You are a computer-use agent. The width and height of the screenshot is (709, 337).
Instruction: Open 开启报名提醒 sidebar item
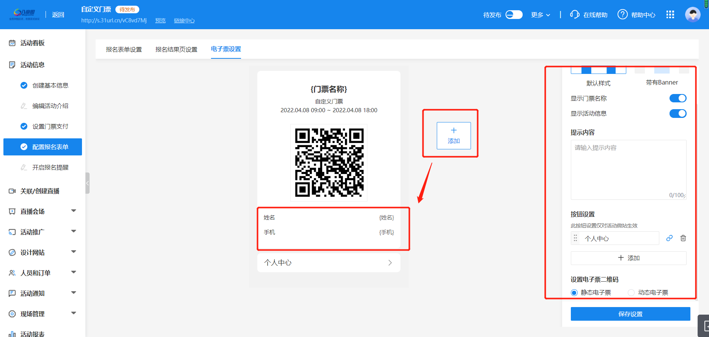[x=50, y=167]
